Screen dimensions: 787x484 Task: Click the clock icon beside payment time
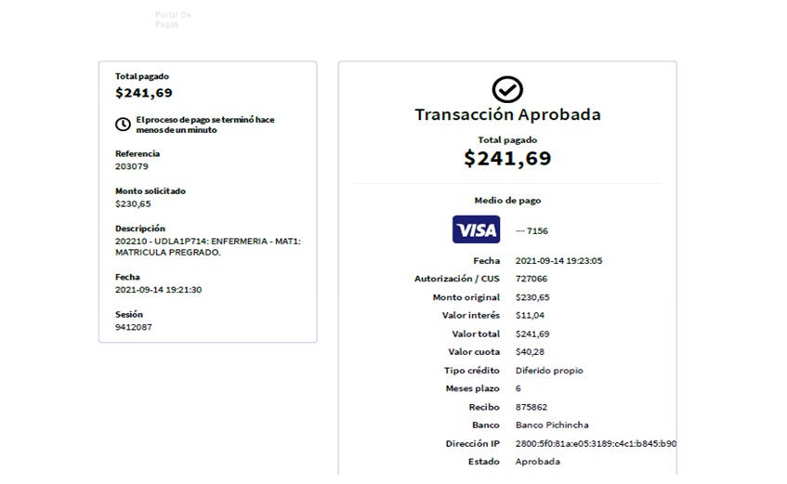[123, 124]
